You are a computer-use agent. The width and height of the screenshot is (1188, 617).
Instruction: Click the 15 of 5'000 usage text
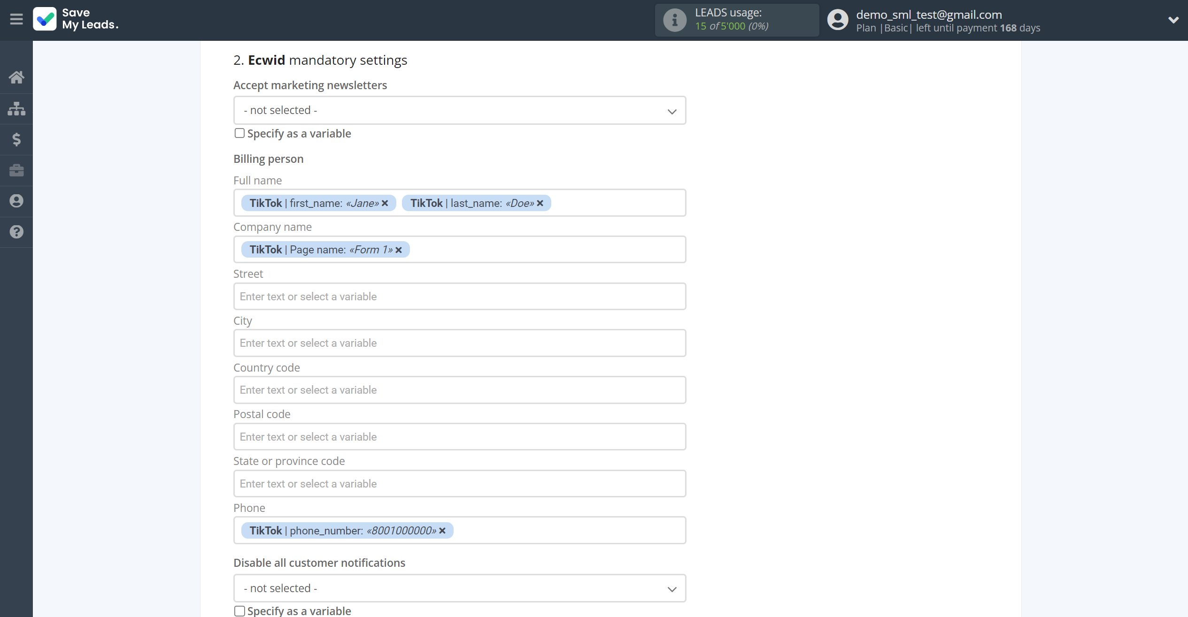click(732, 26)
